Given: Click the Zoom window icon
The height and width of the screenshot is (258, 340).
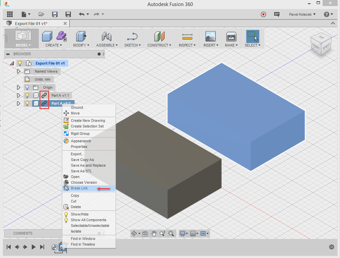Looking at the screenshot, I should tap(162, 234).
